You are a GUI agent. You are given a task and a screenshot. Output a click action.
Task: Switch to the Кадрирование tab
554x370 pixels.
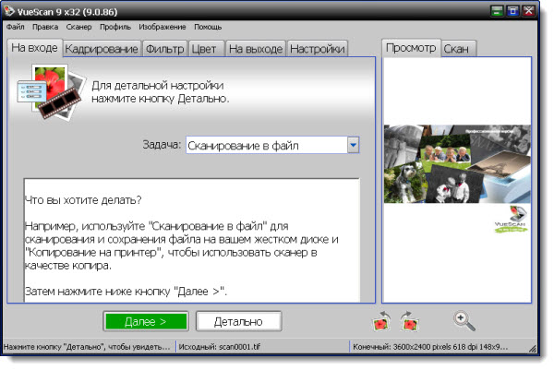[x=102, y=49]
